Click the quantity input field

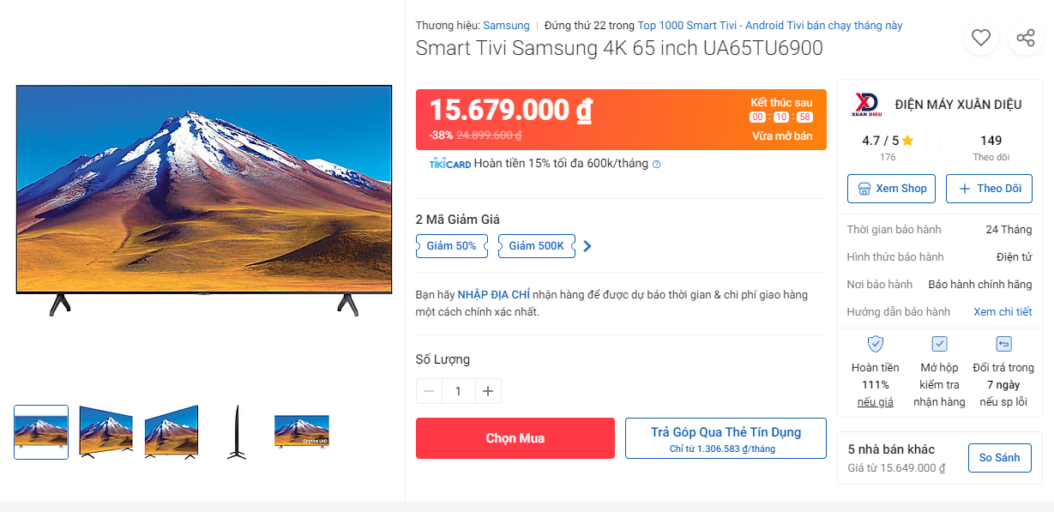(x=458, y=391)
